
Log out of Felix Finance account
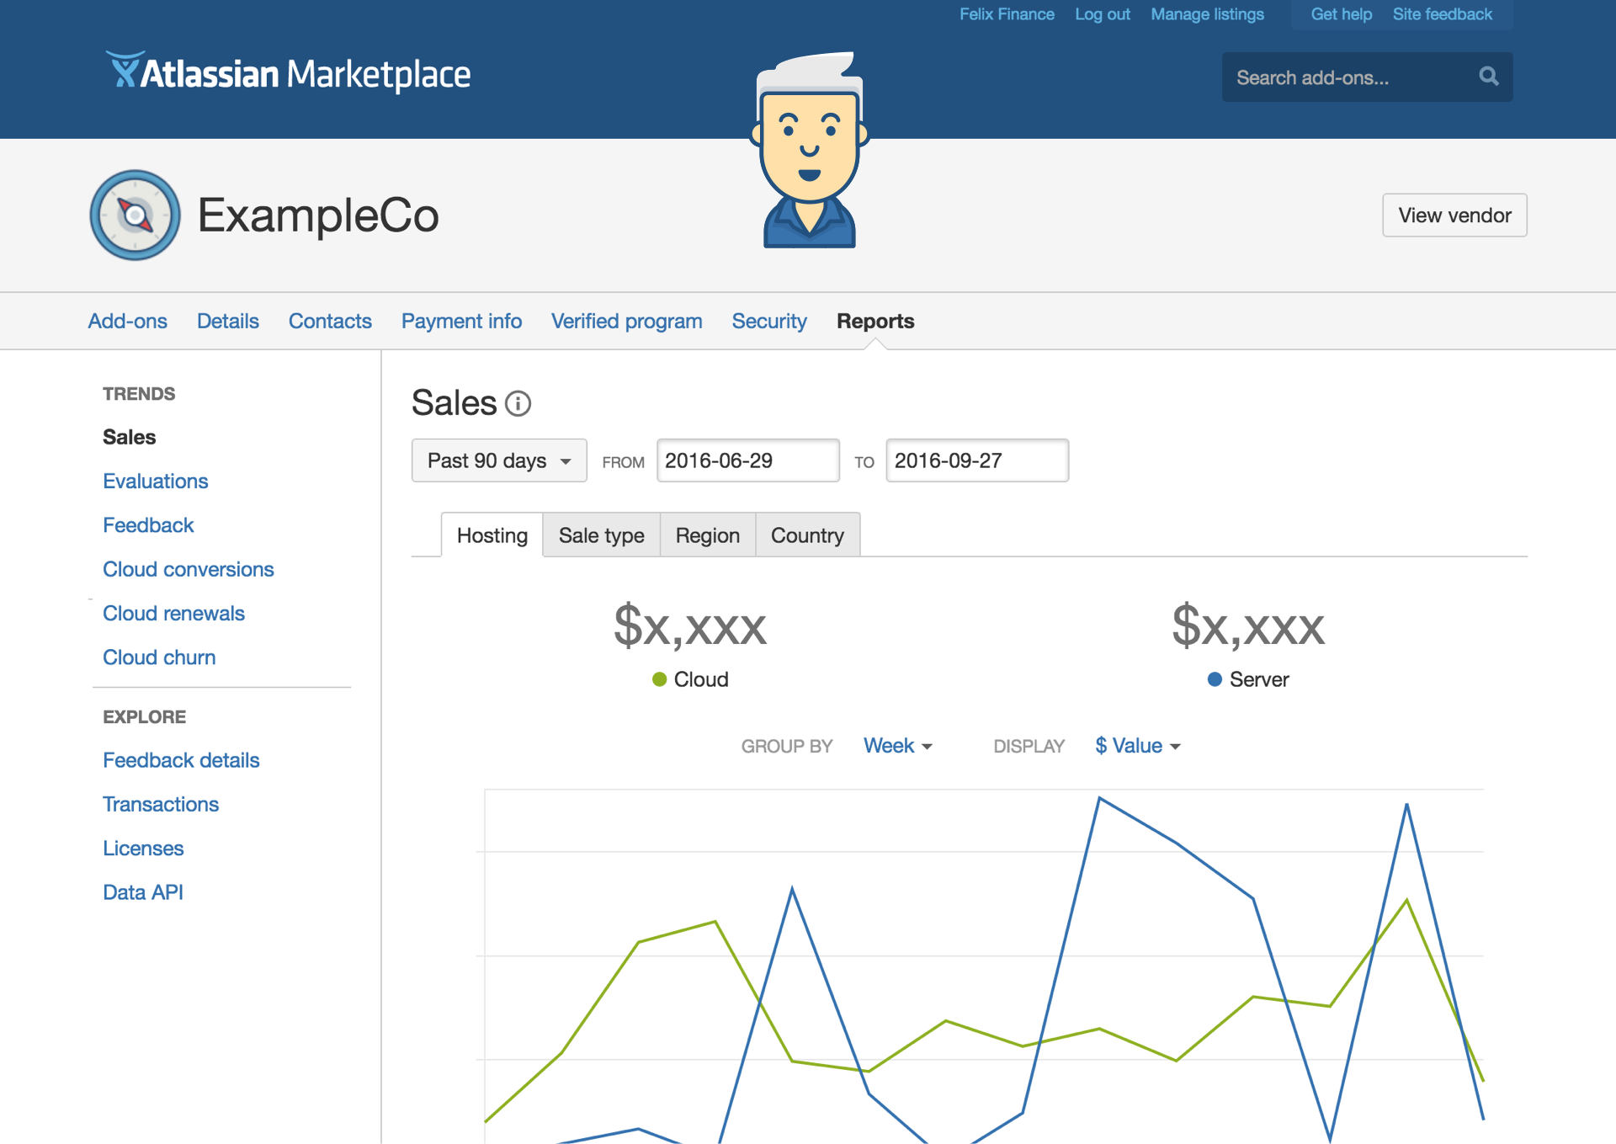[1103, 13]
